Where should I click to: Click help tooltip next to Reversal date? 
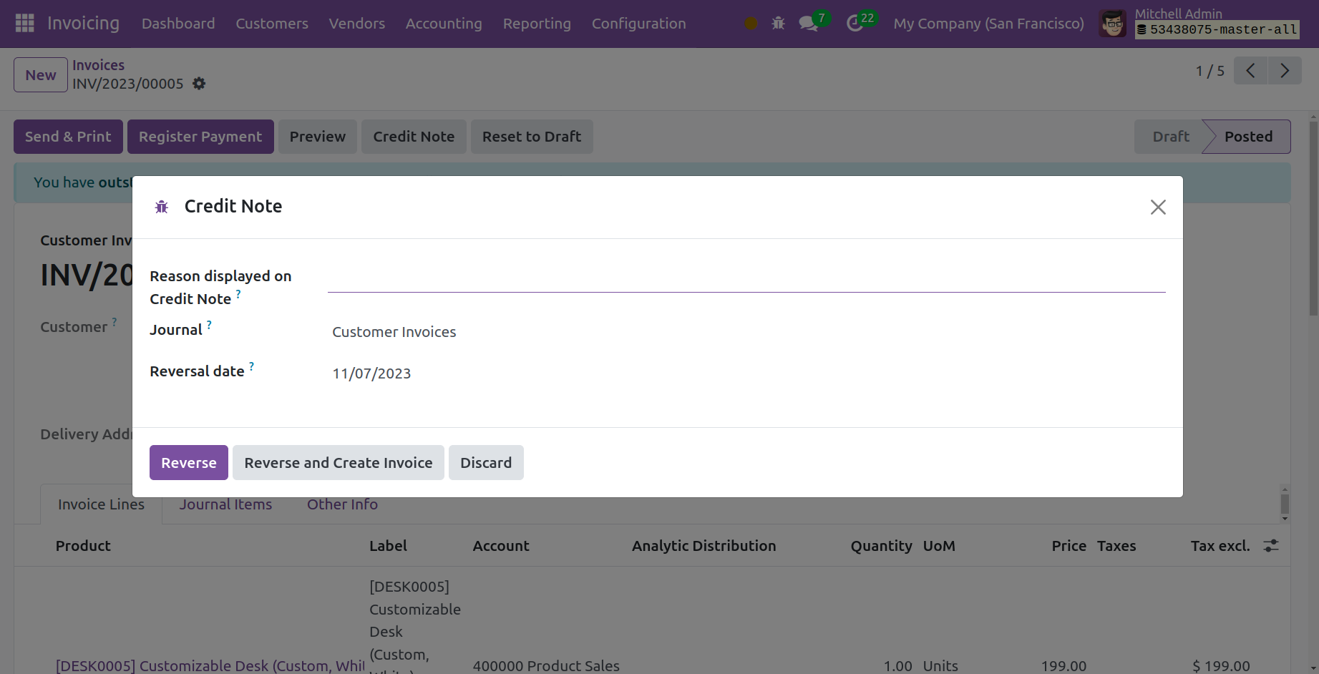click(251, 366)
